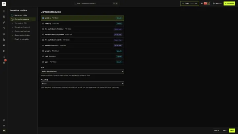Click the Back button

(224, 130)
